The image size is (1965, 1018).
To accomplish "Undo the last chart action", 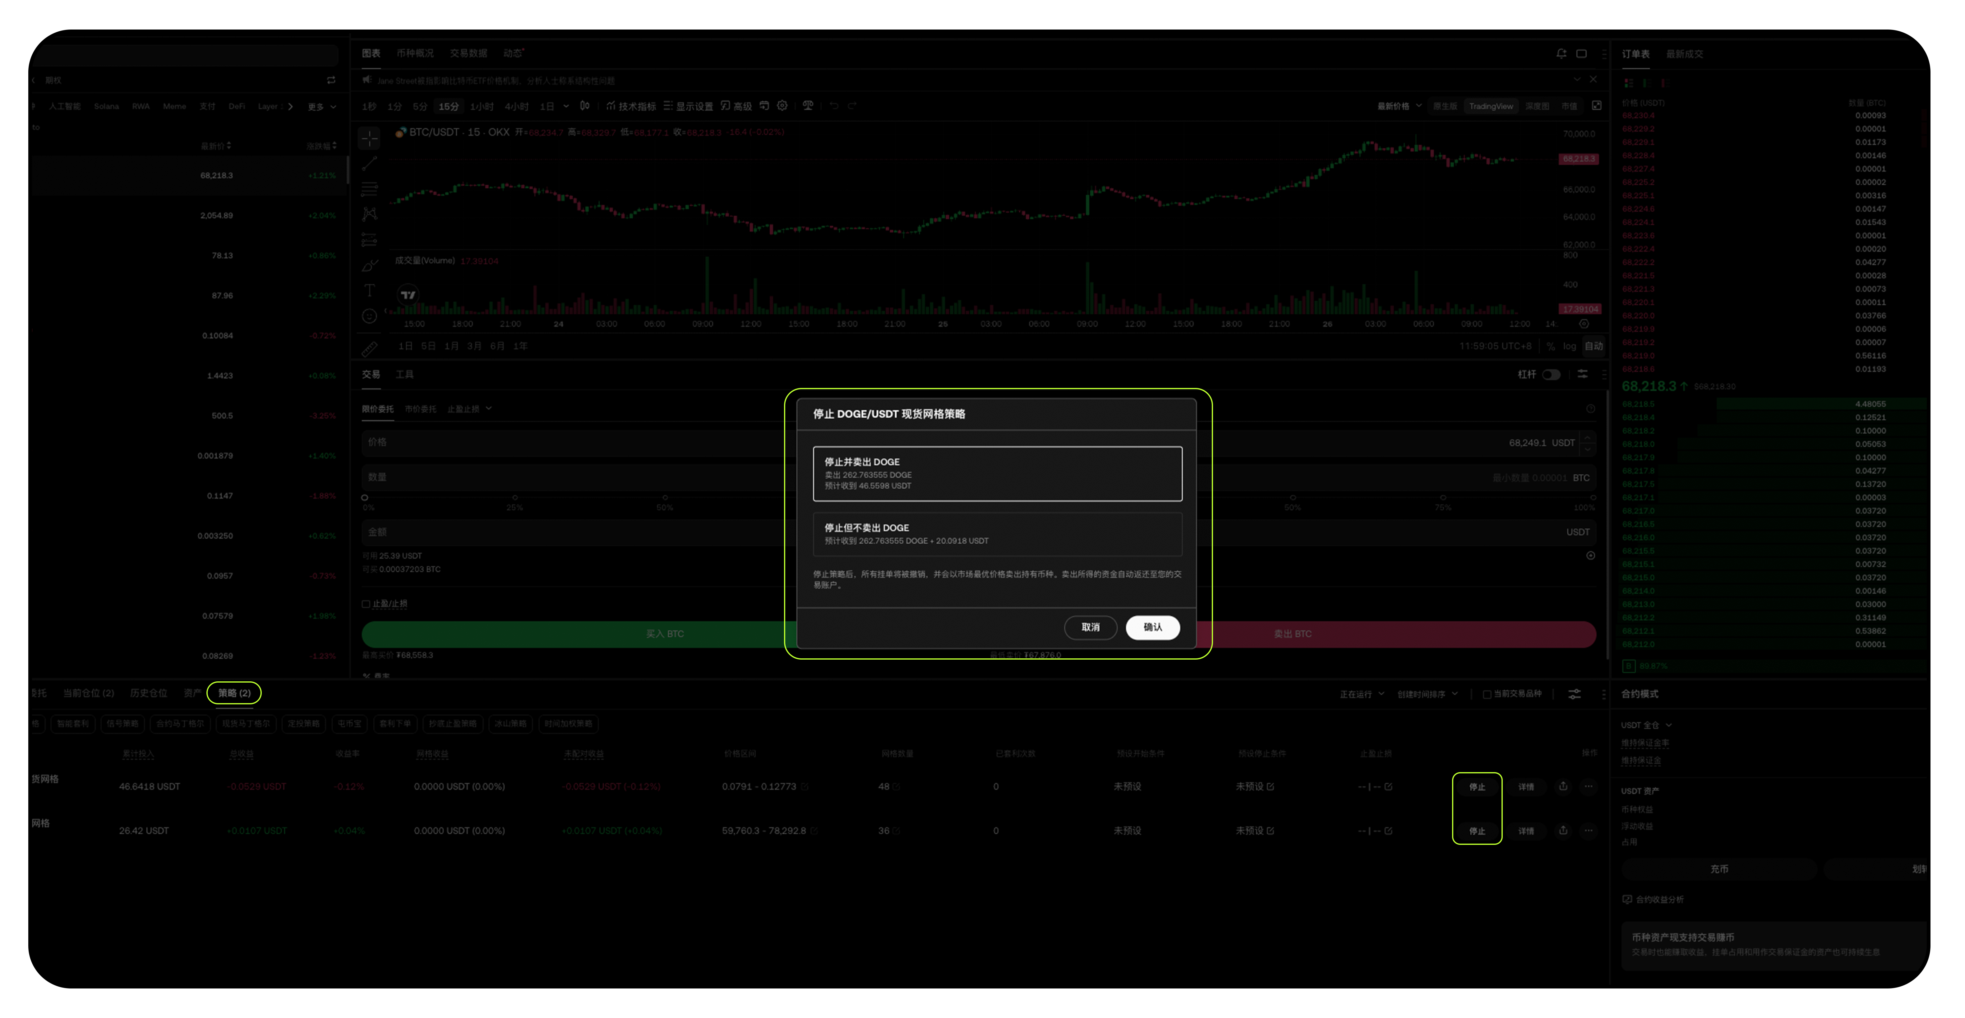I will click(x=834, y=106).
